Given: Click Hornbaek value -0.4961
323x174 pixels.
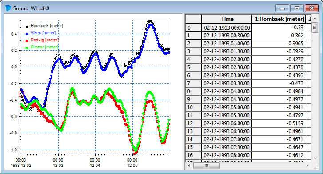Looking at the screenshot, I should (x=279, y=131).
